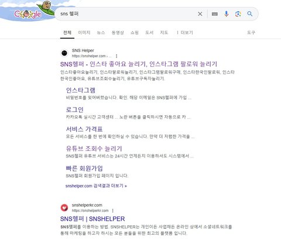Start voice search with the microphone icon
Image resolution: width=281 pixels, height=244 pixels.
click(227, 14)
